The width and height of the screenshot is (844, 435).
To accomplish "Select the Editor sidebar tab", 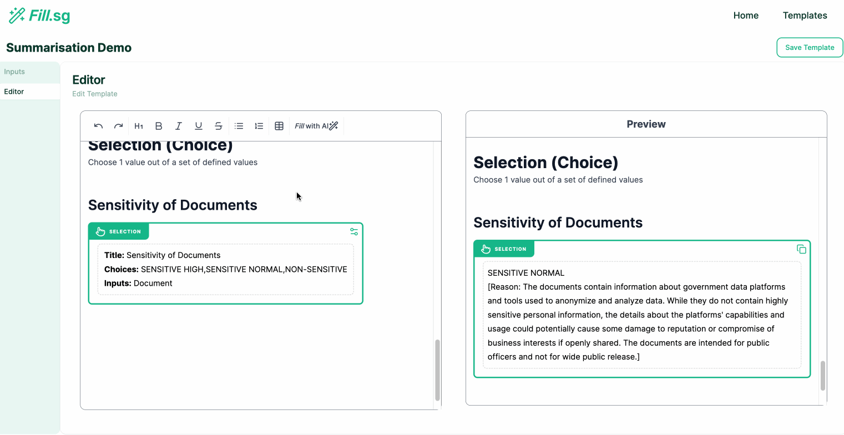I will click(x=14, y=92).
